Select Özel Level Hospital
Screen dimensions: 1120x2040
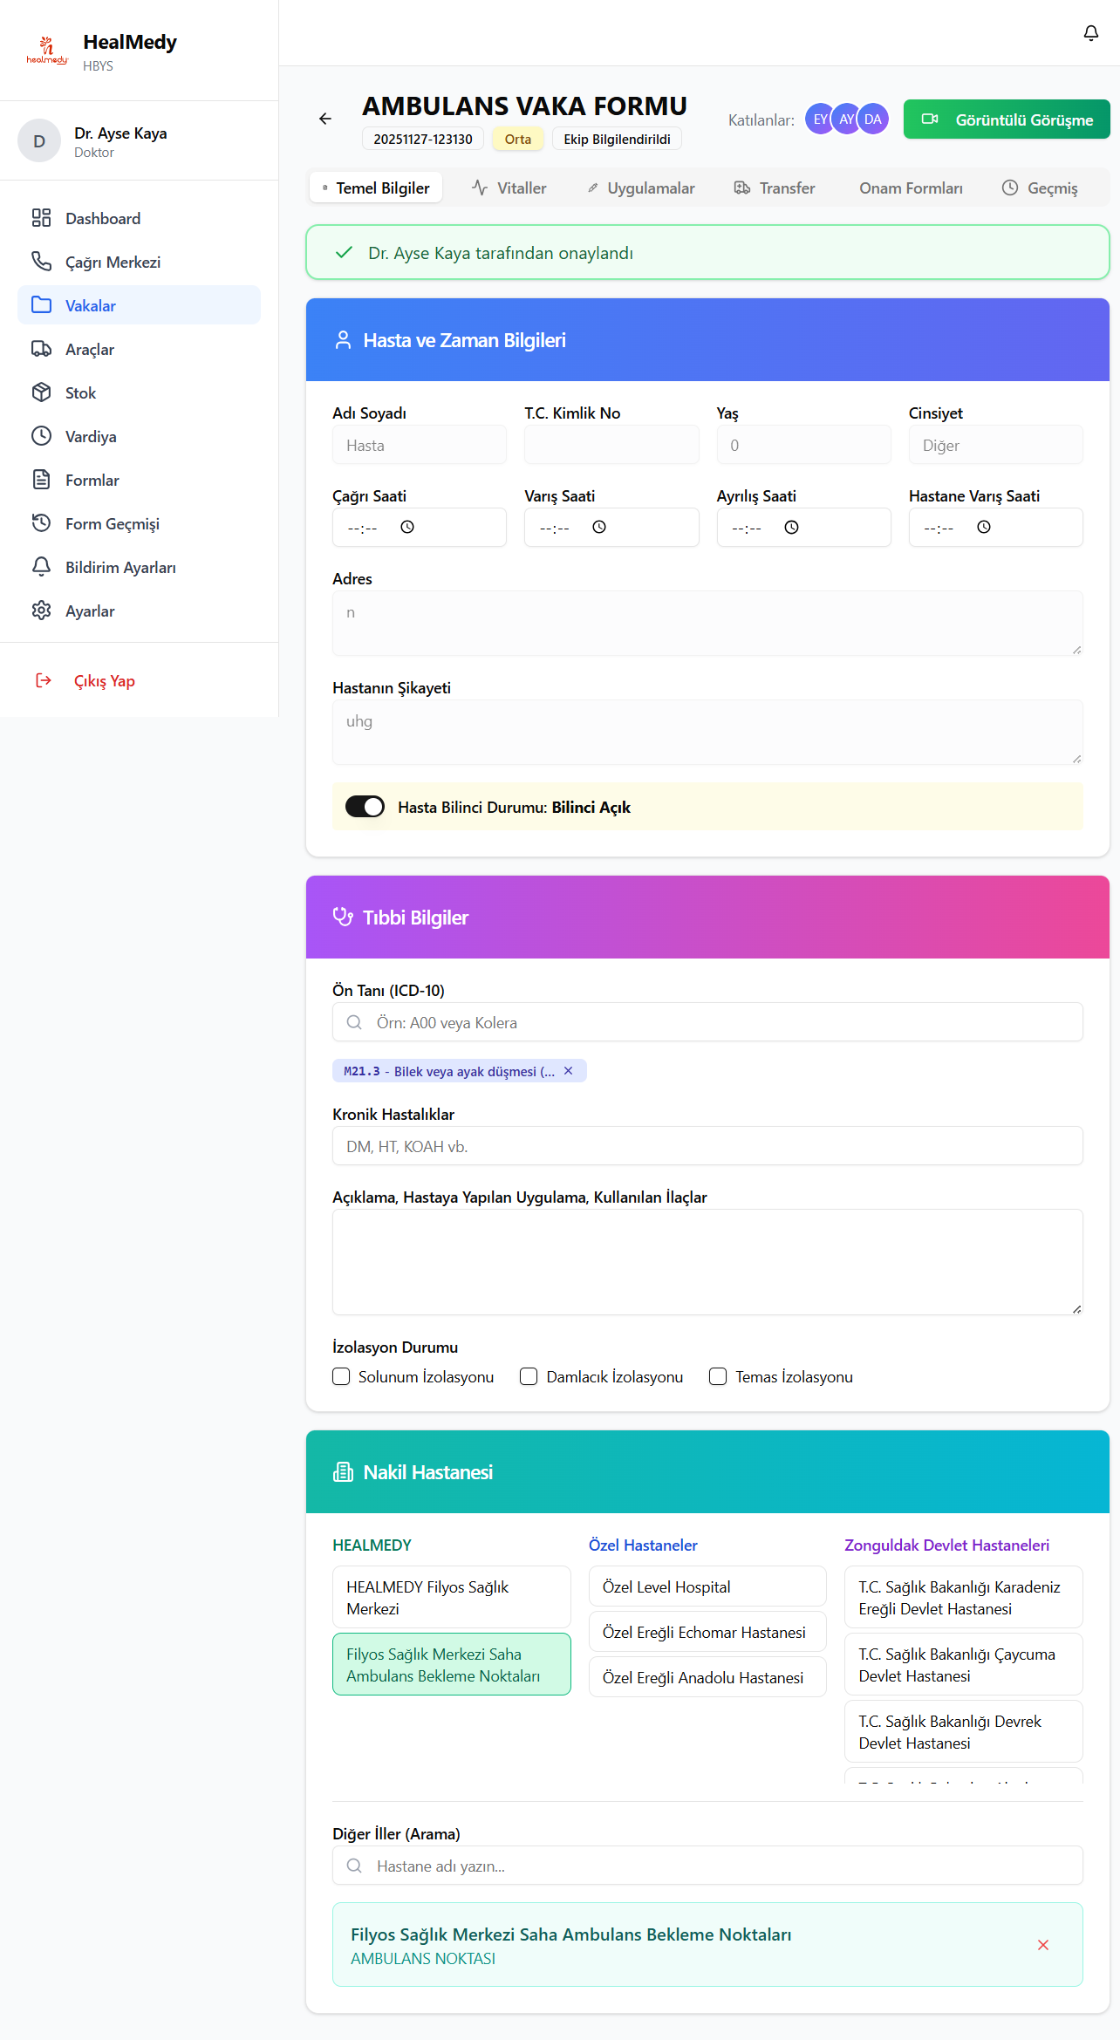coord(707,1586)
